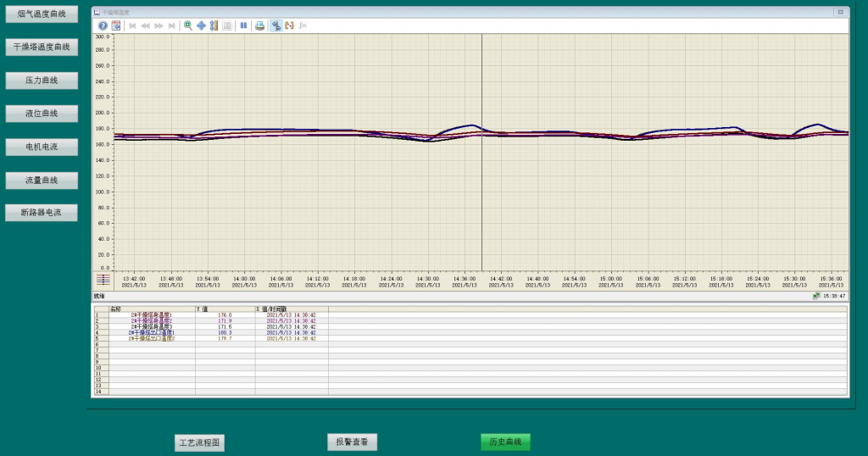868x456 pixels.
Task: Click the 300.0 value axis label
Action: pos(102,37)
